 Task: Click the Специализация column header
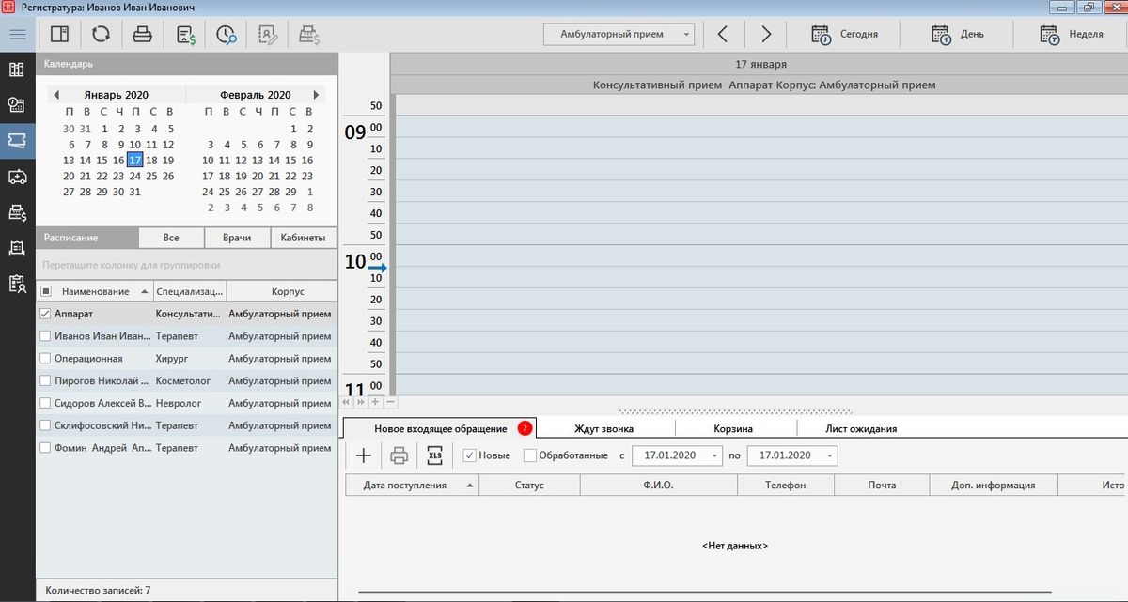pos(190,291)
